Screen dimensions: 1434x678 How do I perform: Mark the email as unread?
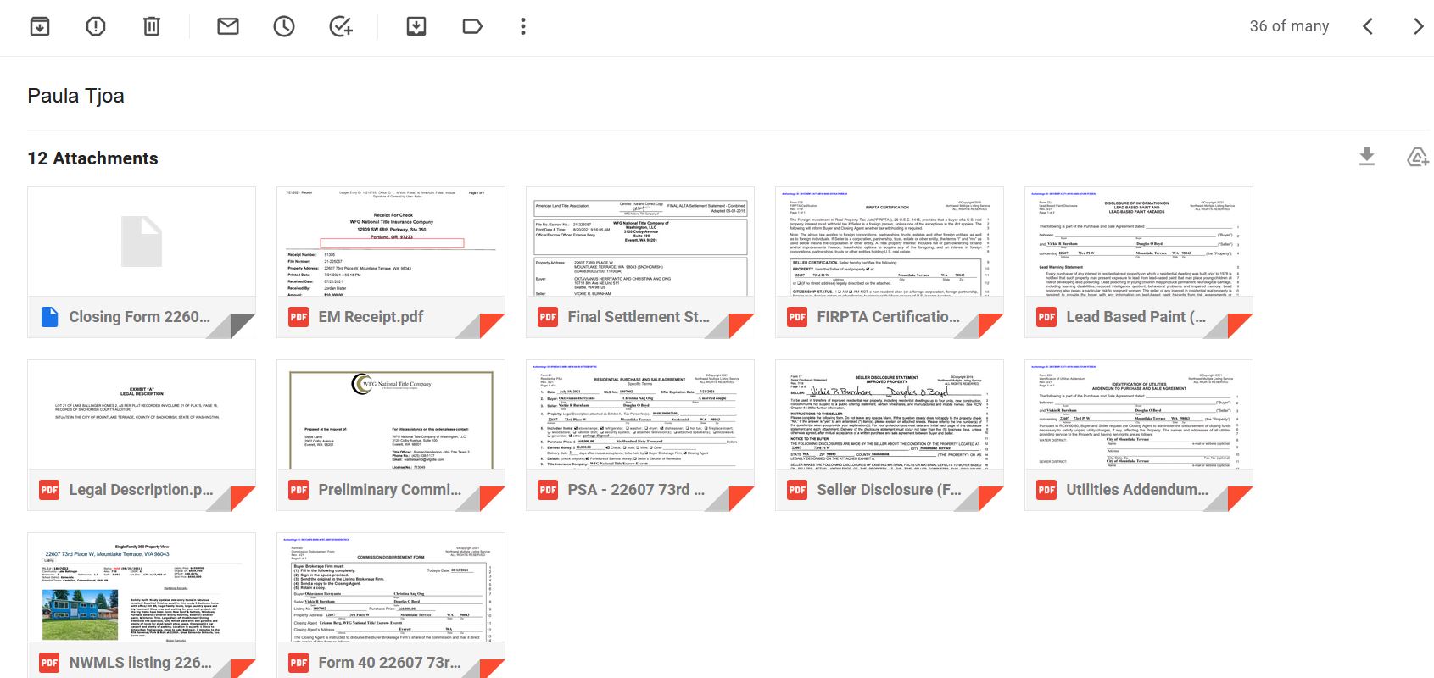point(228,26)
